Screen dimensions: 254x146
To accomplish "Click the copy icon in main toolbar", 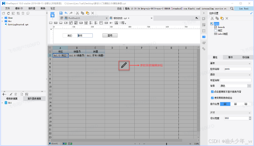I will (83, 13).
